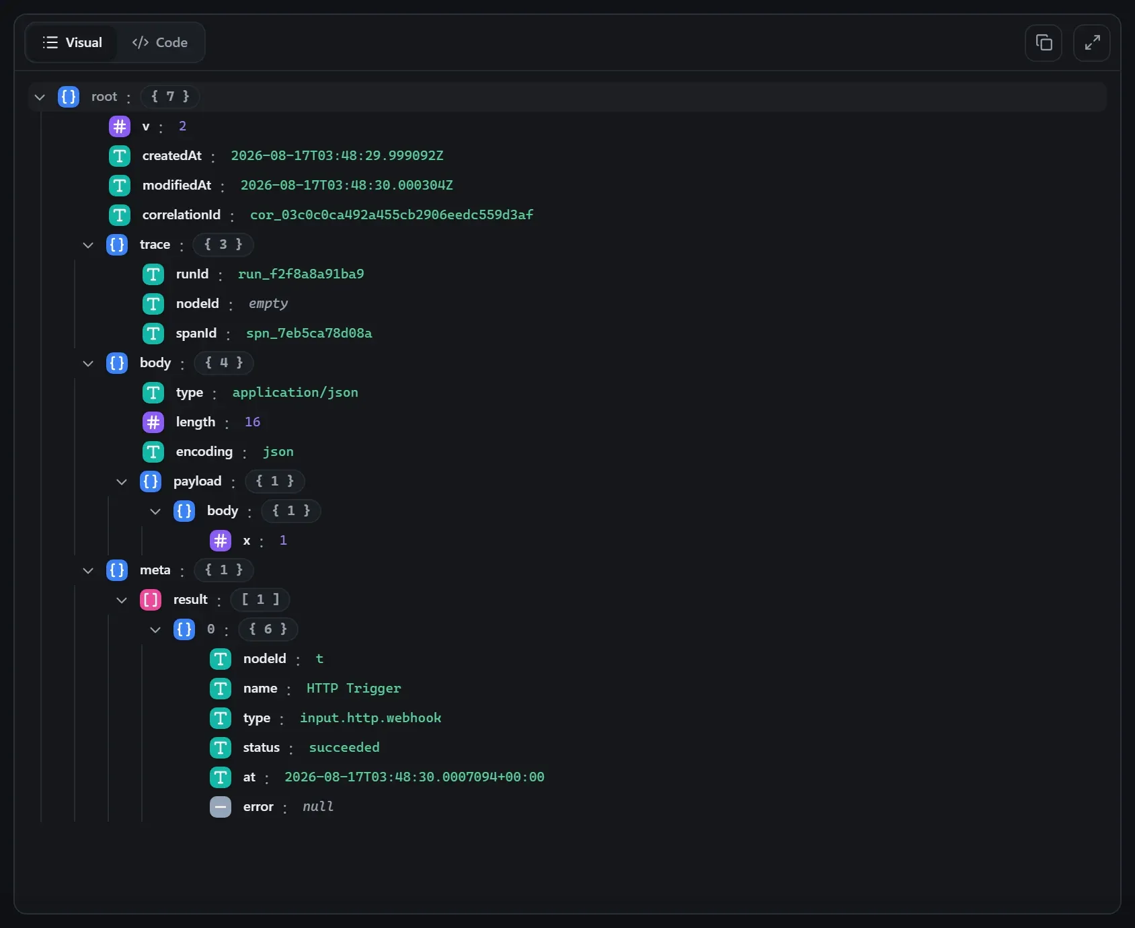Image resolution: width=1135 pixels, height=928 pixels.
Task: Select the x value 1
Action: [x=283, y=541]
